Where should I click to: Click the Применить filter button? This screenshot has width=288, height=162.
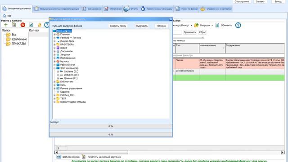[190, 32]
